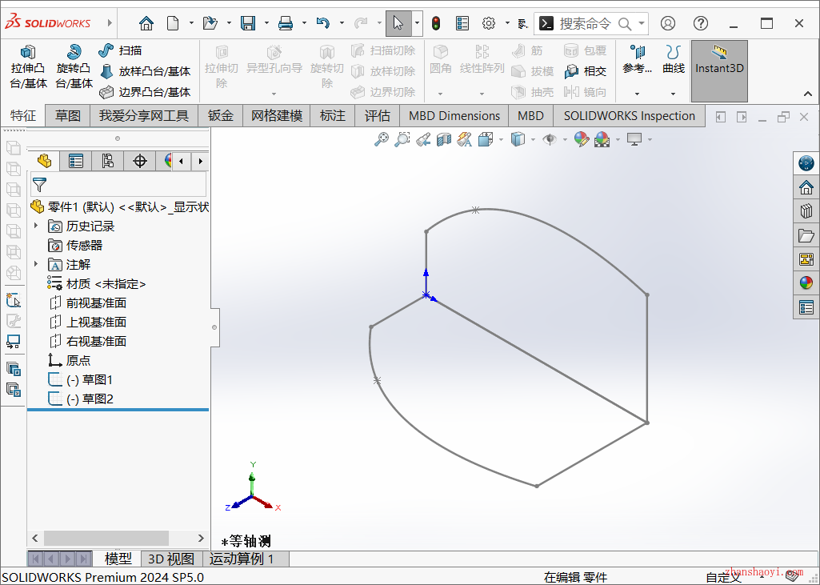The width and height of the screenshot is (820, 585).
Task: Click the Apply Scene icon
Action: click(602, 139)
